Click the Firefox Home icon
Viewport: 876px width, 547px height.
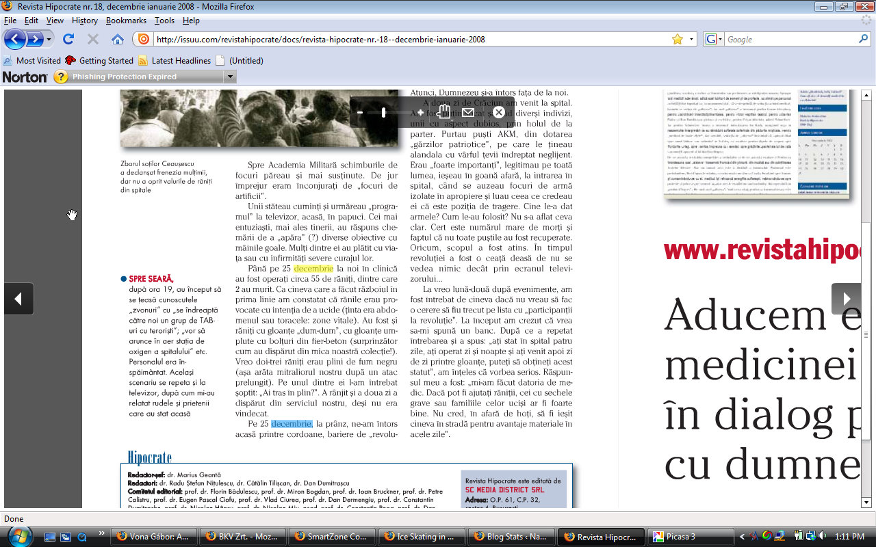(118, 39)
